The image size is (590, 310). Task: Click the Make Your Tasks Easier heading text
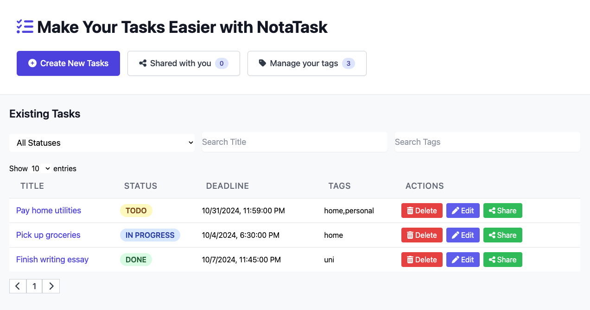point(182,27)
